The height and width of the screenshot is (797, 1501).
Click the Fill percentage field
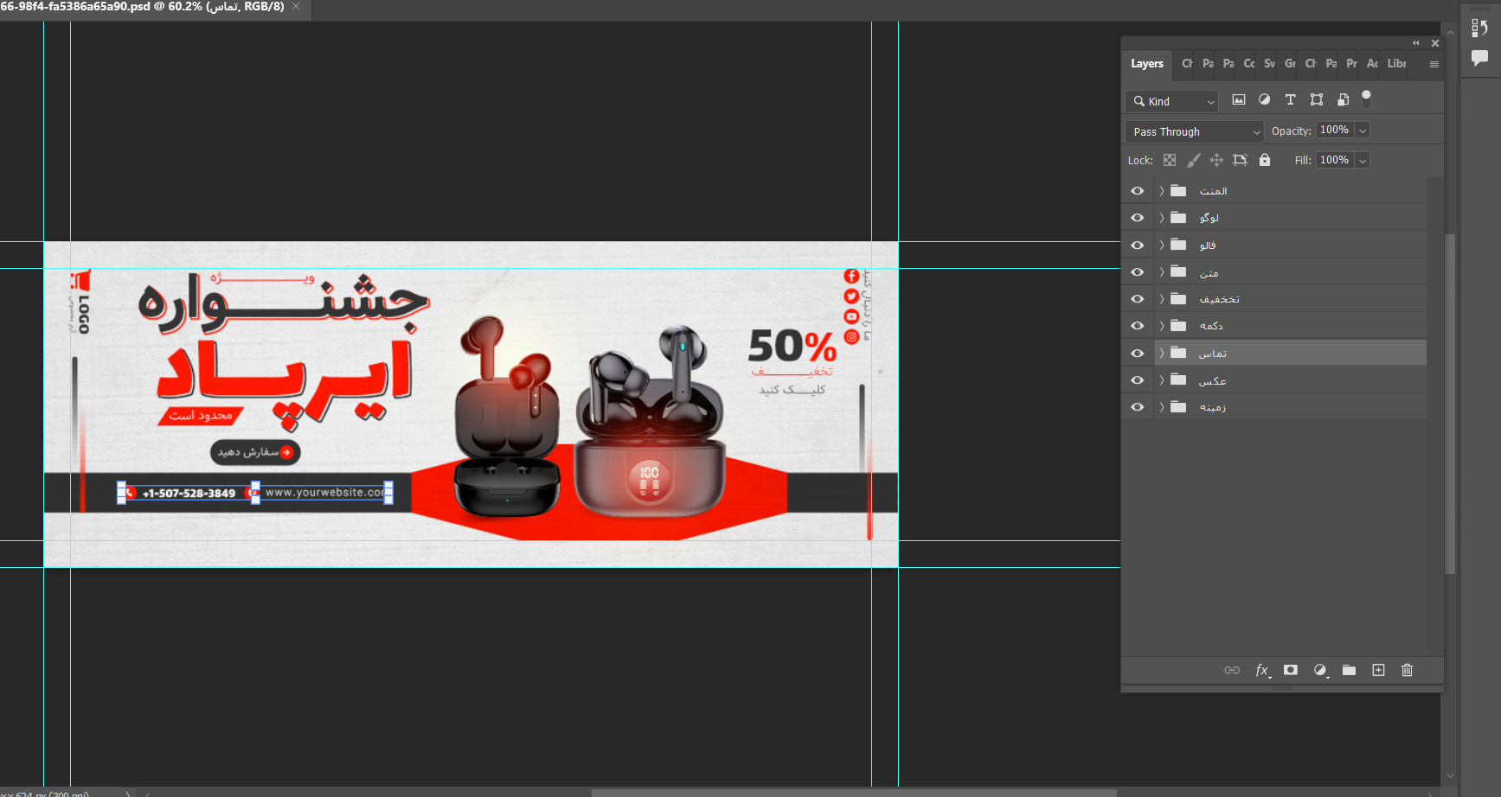point(1333,160)
